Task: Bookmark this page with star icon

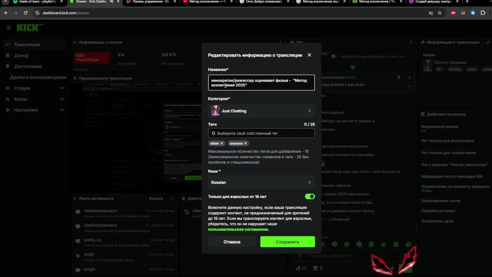Action: [439, 13]
